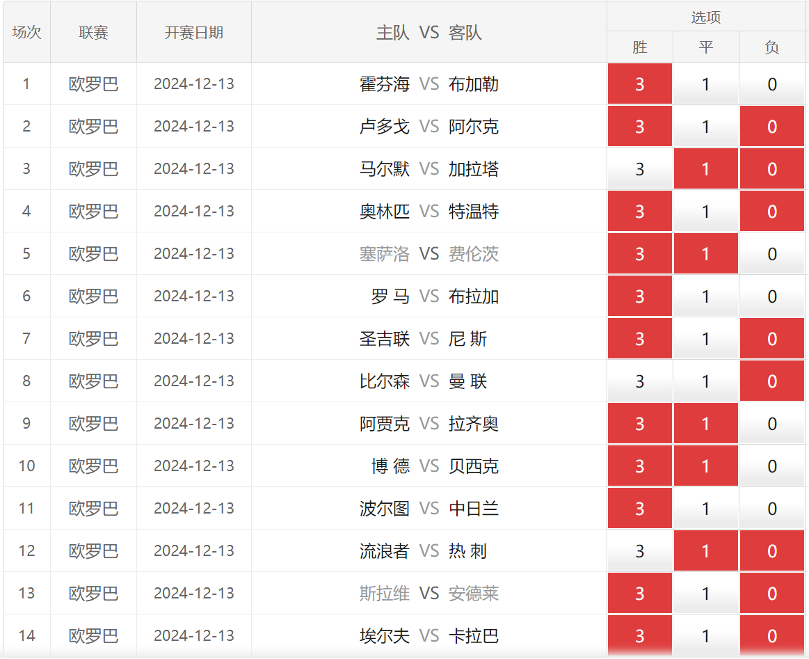This screenshot has width=809, height=659.
Task: Toggle draw (1) for 卢多戈 VS 阿尔克
Action: point(706,127)
